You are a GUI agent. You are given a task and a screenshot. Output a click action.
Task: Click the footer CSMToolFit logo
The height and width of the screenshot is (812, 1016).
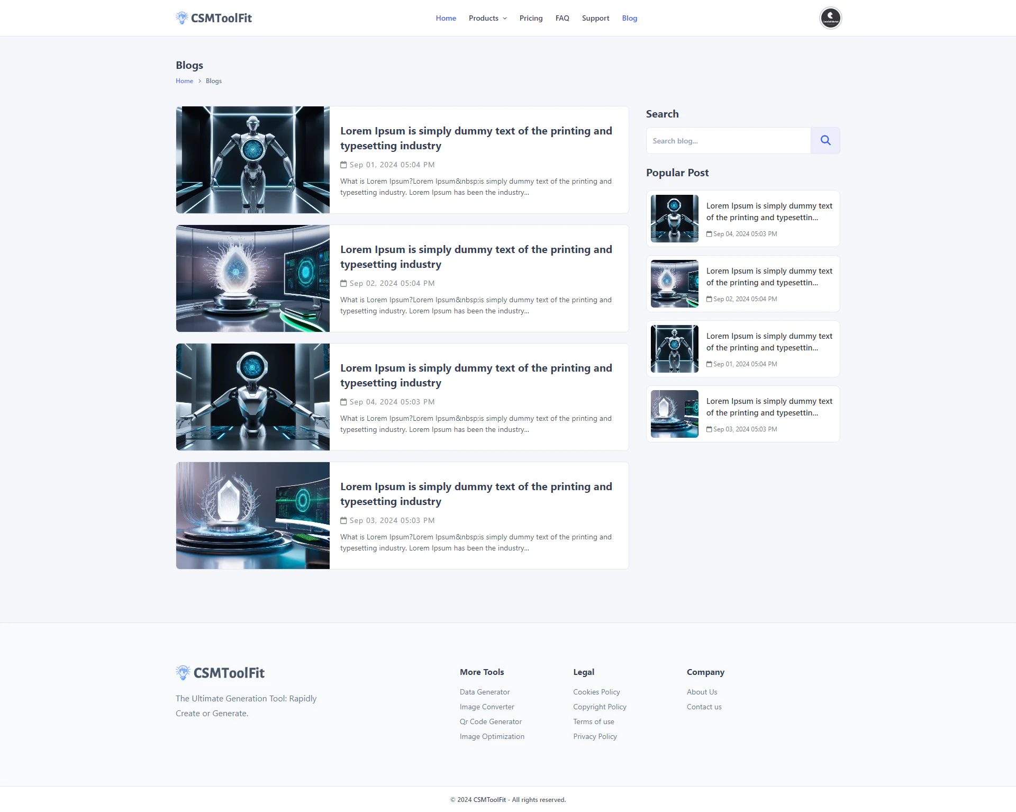(220, 673)
